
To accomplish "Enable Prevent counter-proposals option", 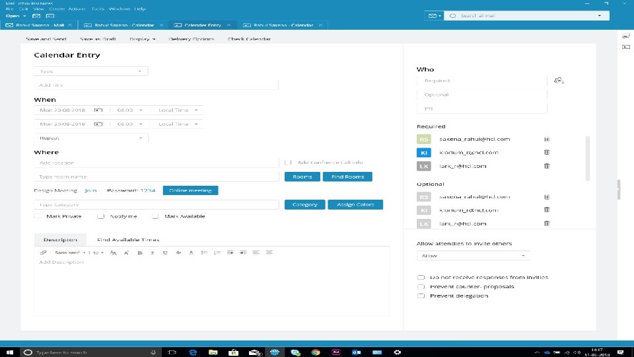I will pos(421,286).
